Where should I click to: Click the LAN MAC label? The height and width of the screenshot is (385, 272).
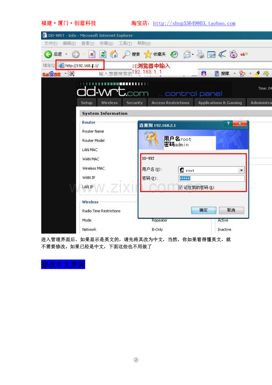coord(90,150)
